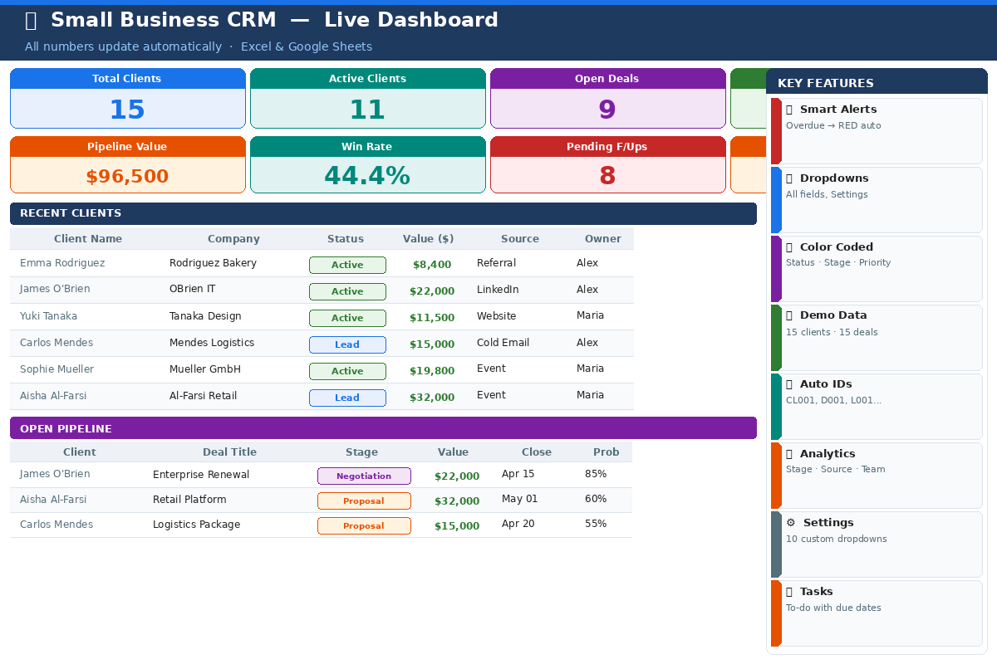
Task: Click the Tasks feature icon
Action: pos(788,591)
